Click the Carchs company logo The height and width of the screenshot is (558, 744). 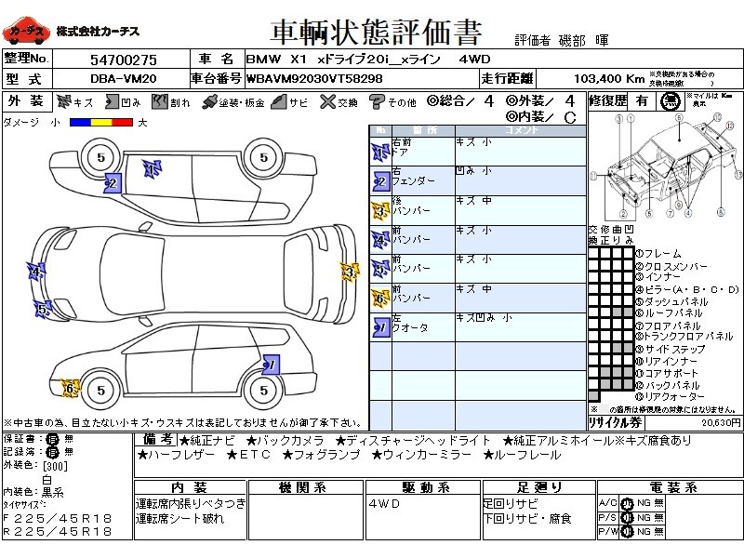click(26, 32)
